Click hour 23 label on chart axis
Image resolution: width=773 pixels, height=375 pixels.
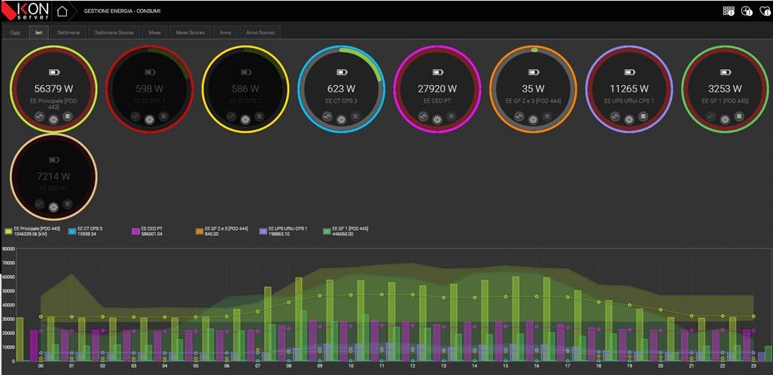click(x=753, y=367)
